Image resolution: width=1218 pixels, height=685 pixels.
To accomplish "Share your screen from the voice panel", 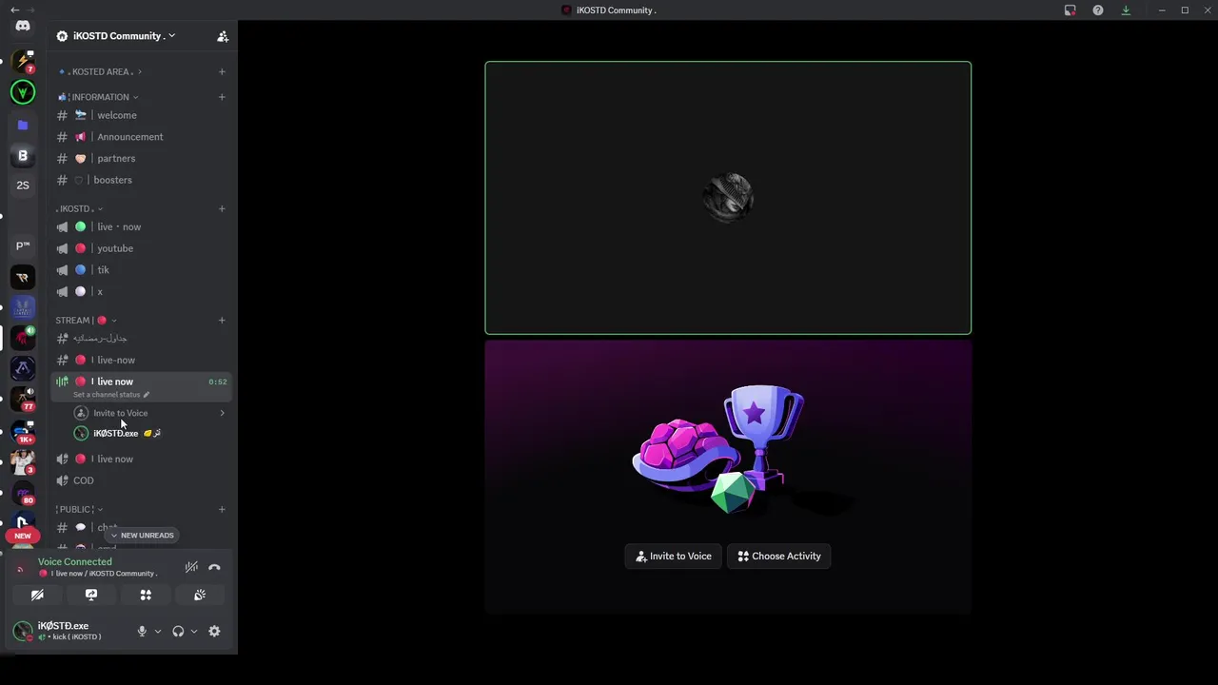I will click(91, 595).
